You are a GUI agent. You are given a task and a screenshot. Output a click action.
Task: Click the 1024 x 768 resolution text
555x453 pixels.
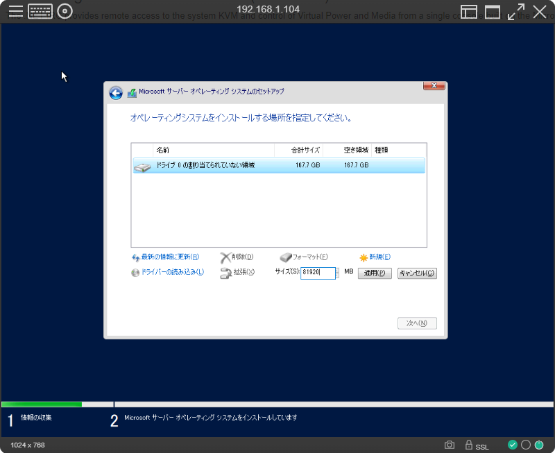click(x=28, y=445)
